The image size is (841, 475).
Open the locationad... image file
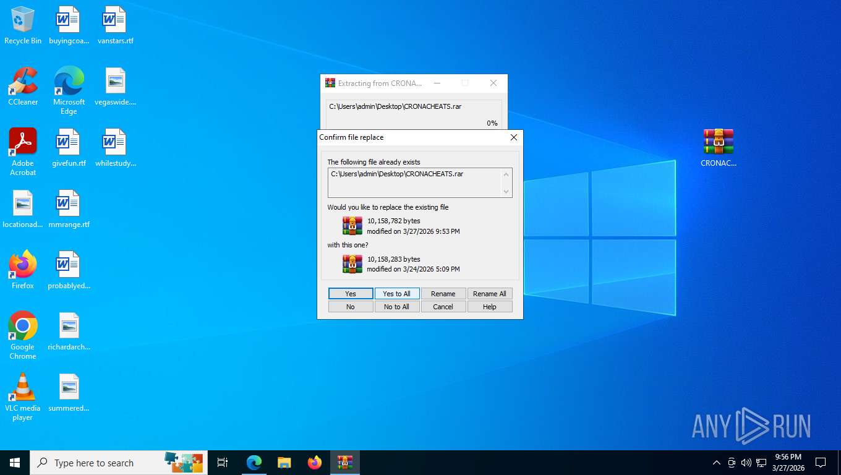[23, 209]
